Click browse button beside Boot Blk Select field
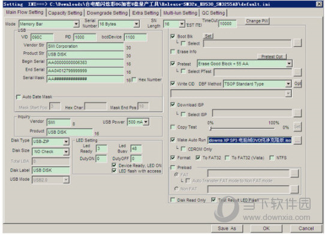 pos(297,43)
